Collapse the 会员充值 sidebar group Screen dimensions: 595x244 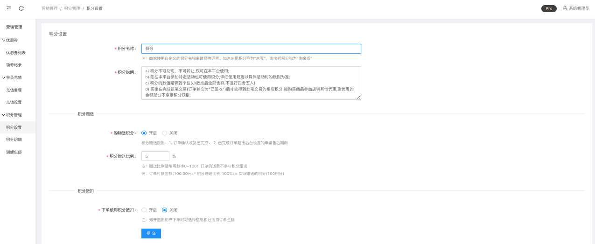pyautogui.click(x=14, y=77)
